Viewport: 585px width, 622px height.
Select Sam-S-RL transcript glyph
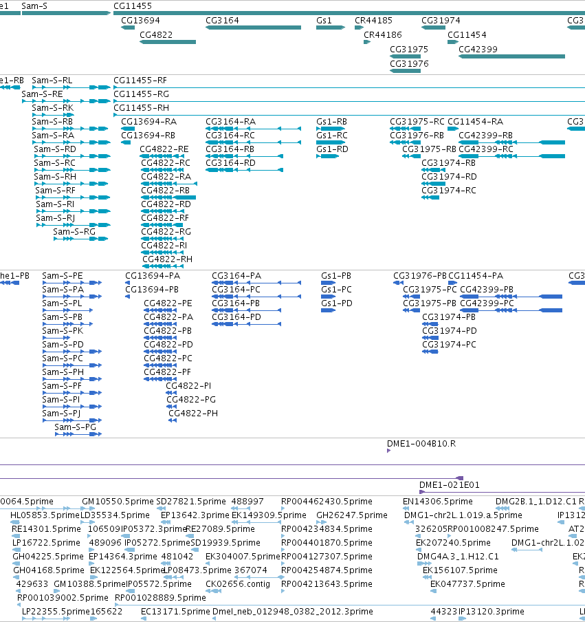[x=71, y=87]
